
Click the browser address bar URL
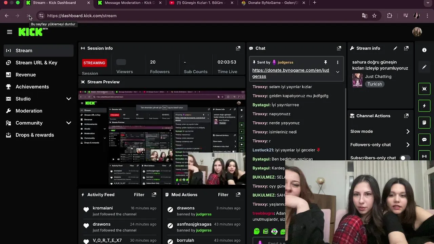82,16
